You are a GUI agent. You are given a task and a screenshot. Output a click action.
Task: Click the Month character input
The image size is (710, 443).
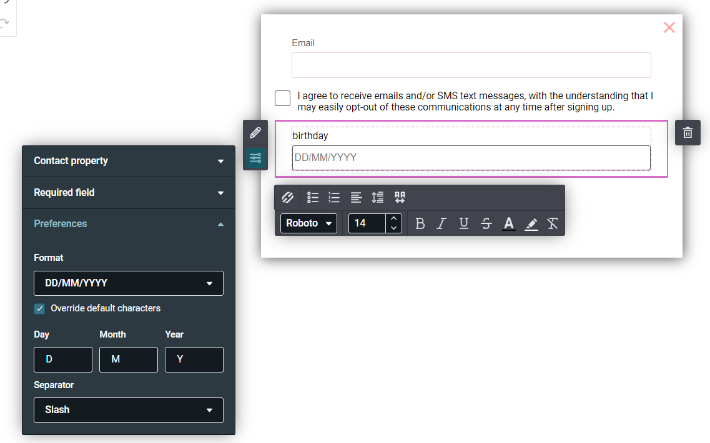[129, 360]
